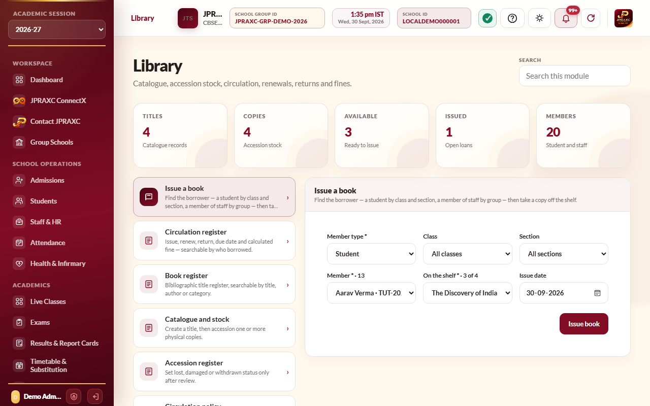Open the On the shelf book dropdown
Viewport: 650px width, 406px height.
click(468, 293)
